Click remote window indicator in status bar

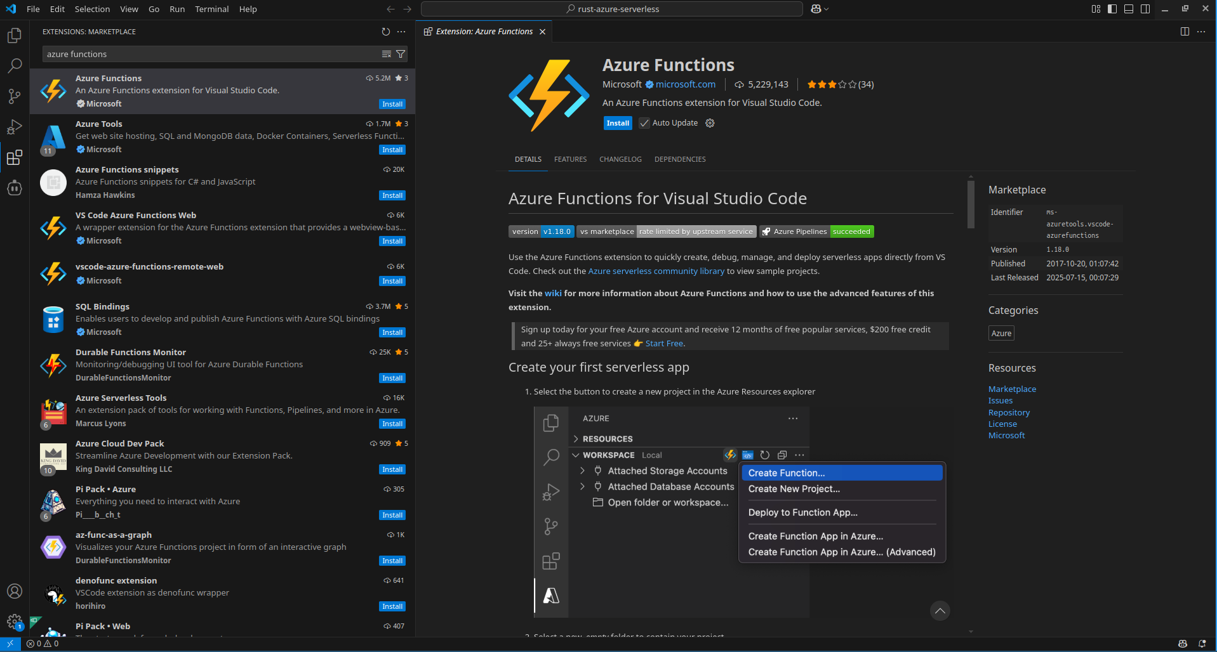[10, 644]
